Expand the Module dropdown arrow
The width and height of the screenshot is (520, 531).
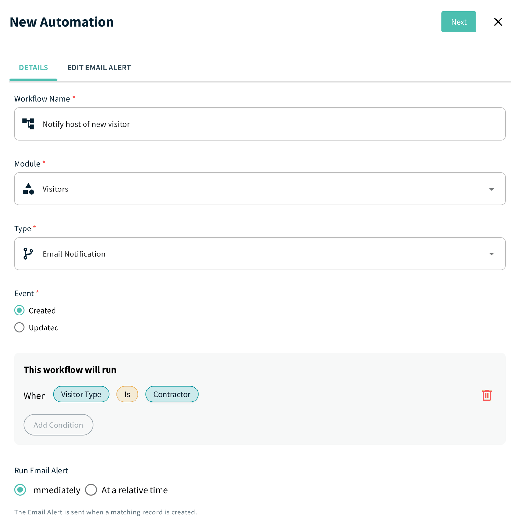(491, 189)
